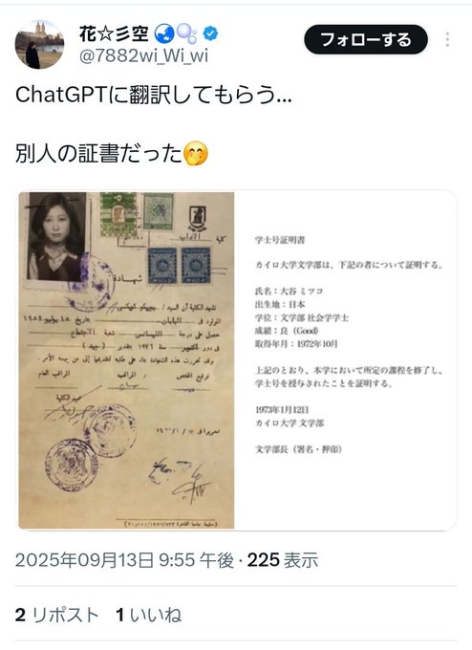Open the profile avatar photo
This screenshot has width=472, height=650.
(x=39, y=44)
